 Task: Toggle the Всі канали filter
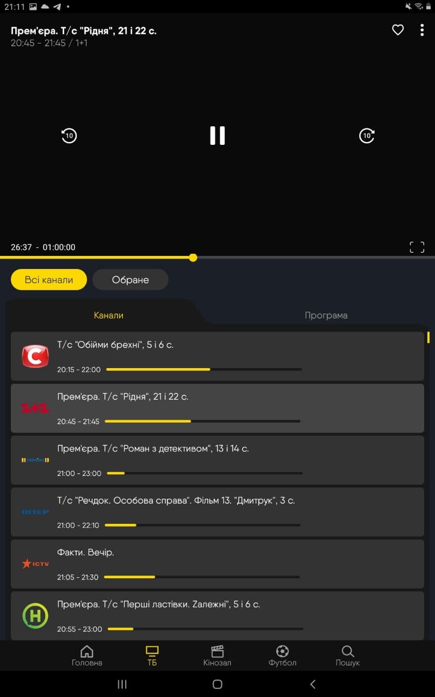[x=49, y=279]
